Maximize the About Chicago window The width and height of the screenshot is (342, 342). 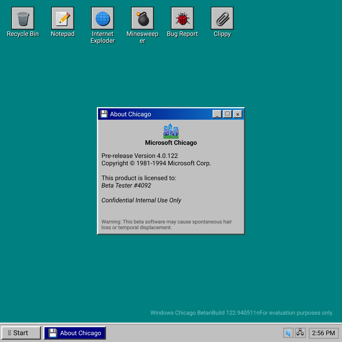227,114
